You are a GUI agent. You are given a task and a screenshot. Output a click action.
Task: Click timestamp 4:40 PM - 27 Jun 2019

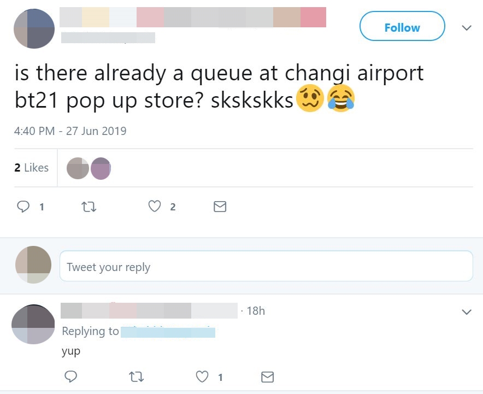click(x=70, y=131)
